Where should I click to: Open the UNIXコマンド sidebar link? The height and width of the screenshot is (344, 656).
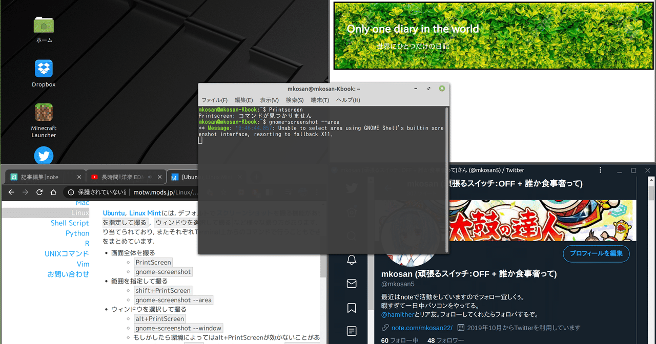tap(67, 254)
